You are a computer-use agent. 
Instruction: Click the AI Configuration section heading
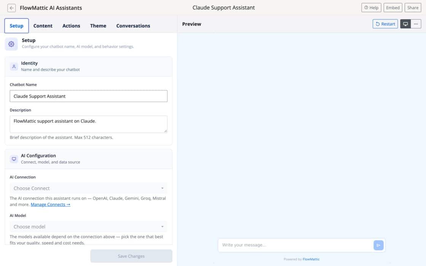[38, 155]
